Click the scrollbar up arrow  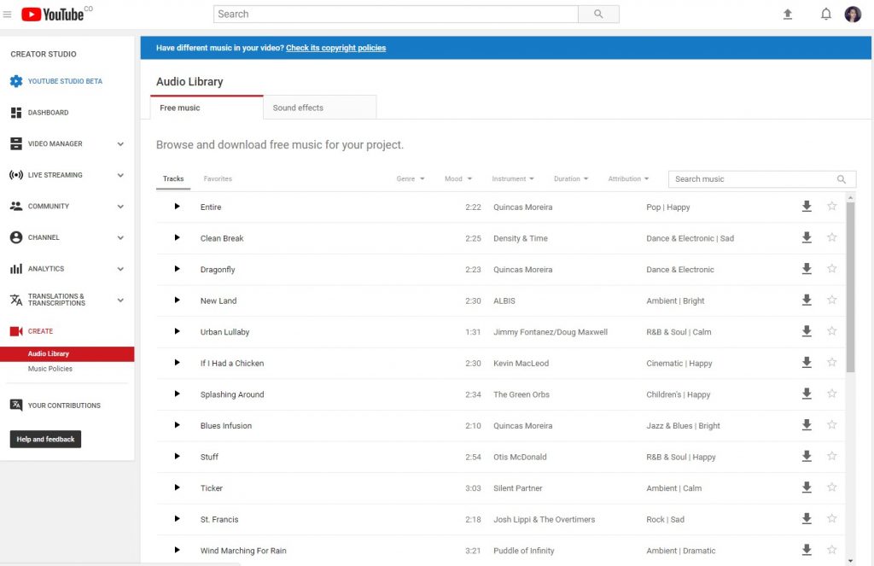(x=850, y=197)
